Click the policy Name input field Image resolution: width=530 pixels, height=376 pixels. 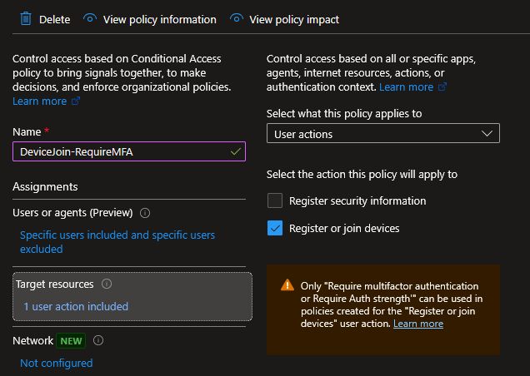point(121,151)
